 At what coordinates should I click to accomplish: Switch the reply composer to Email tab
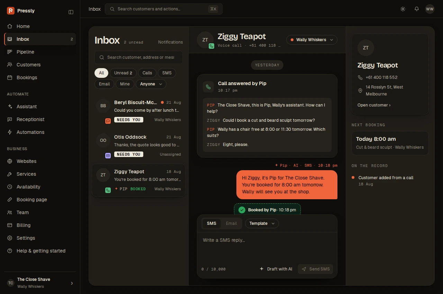pyautogui.click(x=231, y=223)
